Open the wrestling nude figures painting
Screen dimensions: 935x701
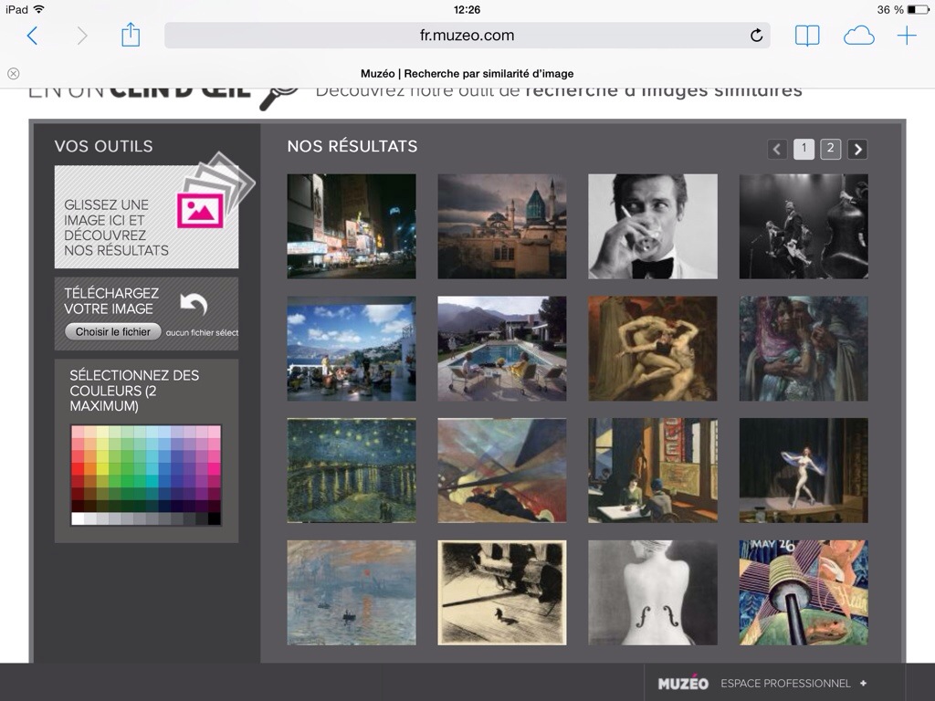(x=653, y=349)
